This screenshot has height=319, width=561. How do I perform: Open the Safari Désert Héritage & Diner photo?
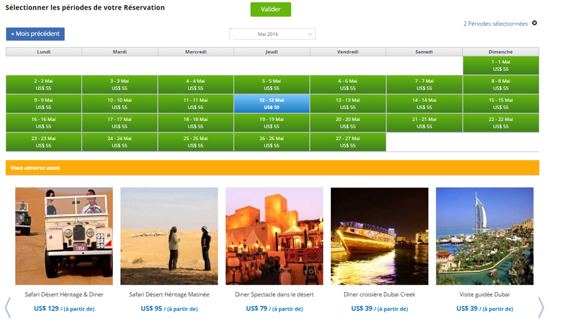(x=64, y=236)
